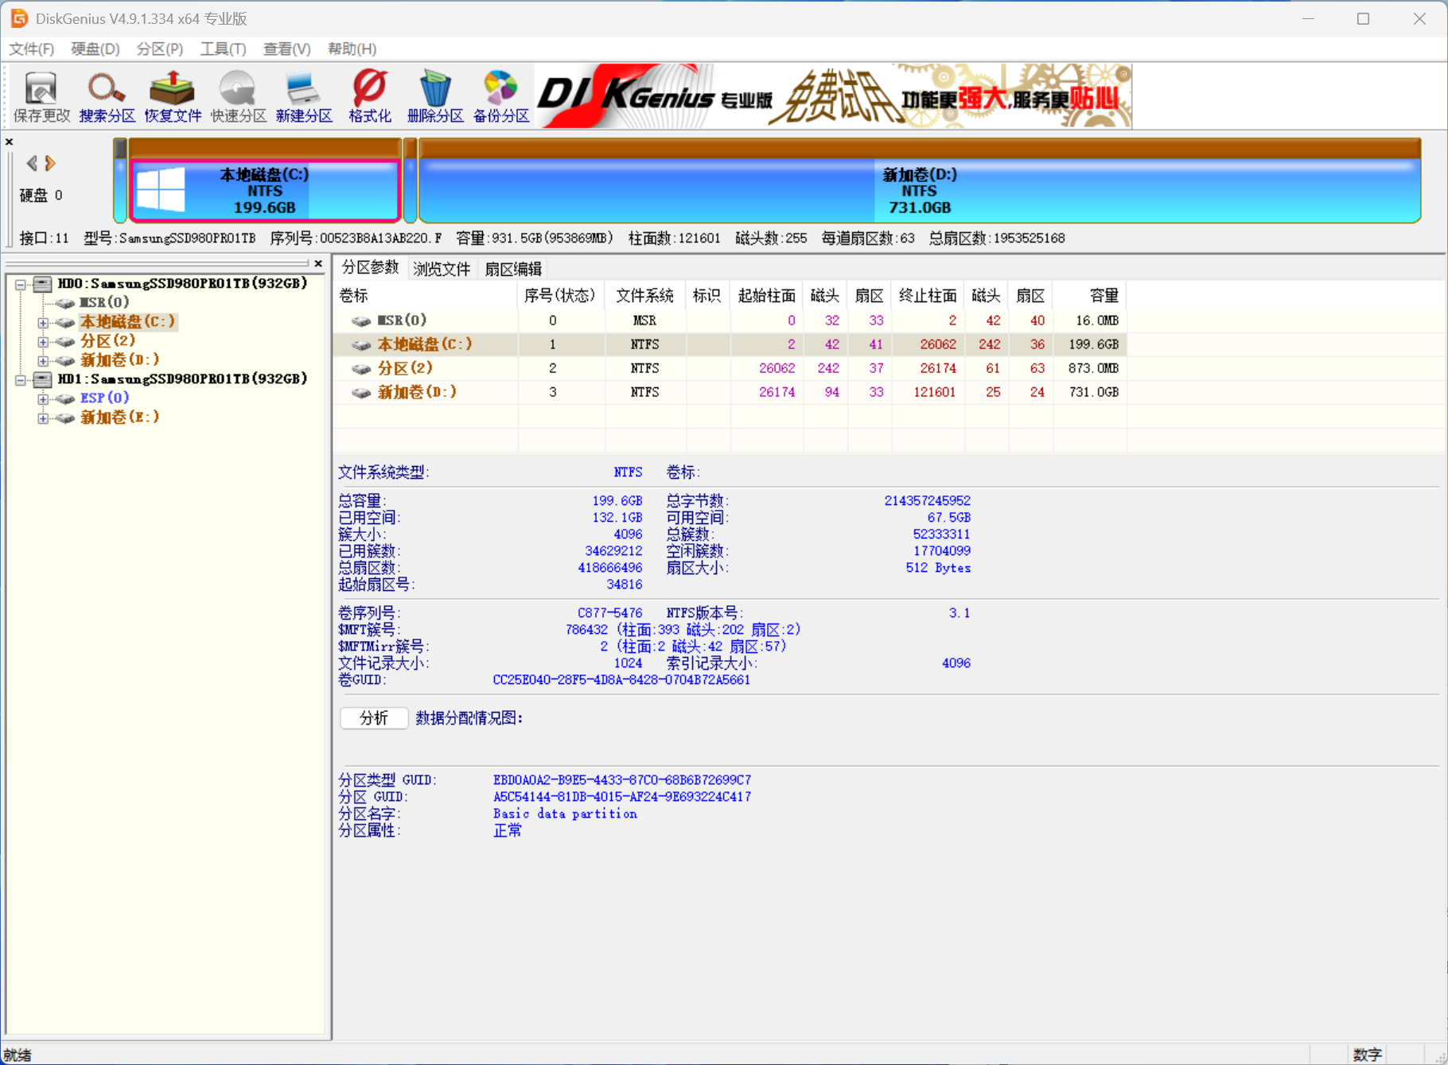
Task: Switch to the 扇区编辑 tab
Action: pyautogui.click(x=513, y=269)
